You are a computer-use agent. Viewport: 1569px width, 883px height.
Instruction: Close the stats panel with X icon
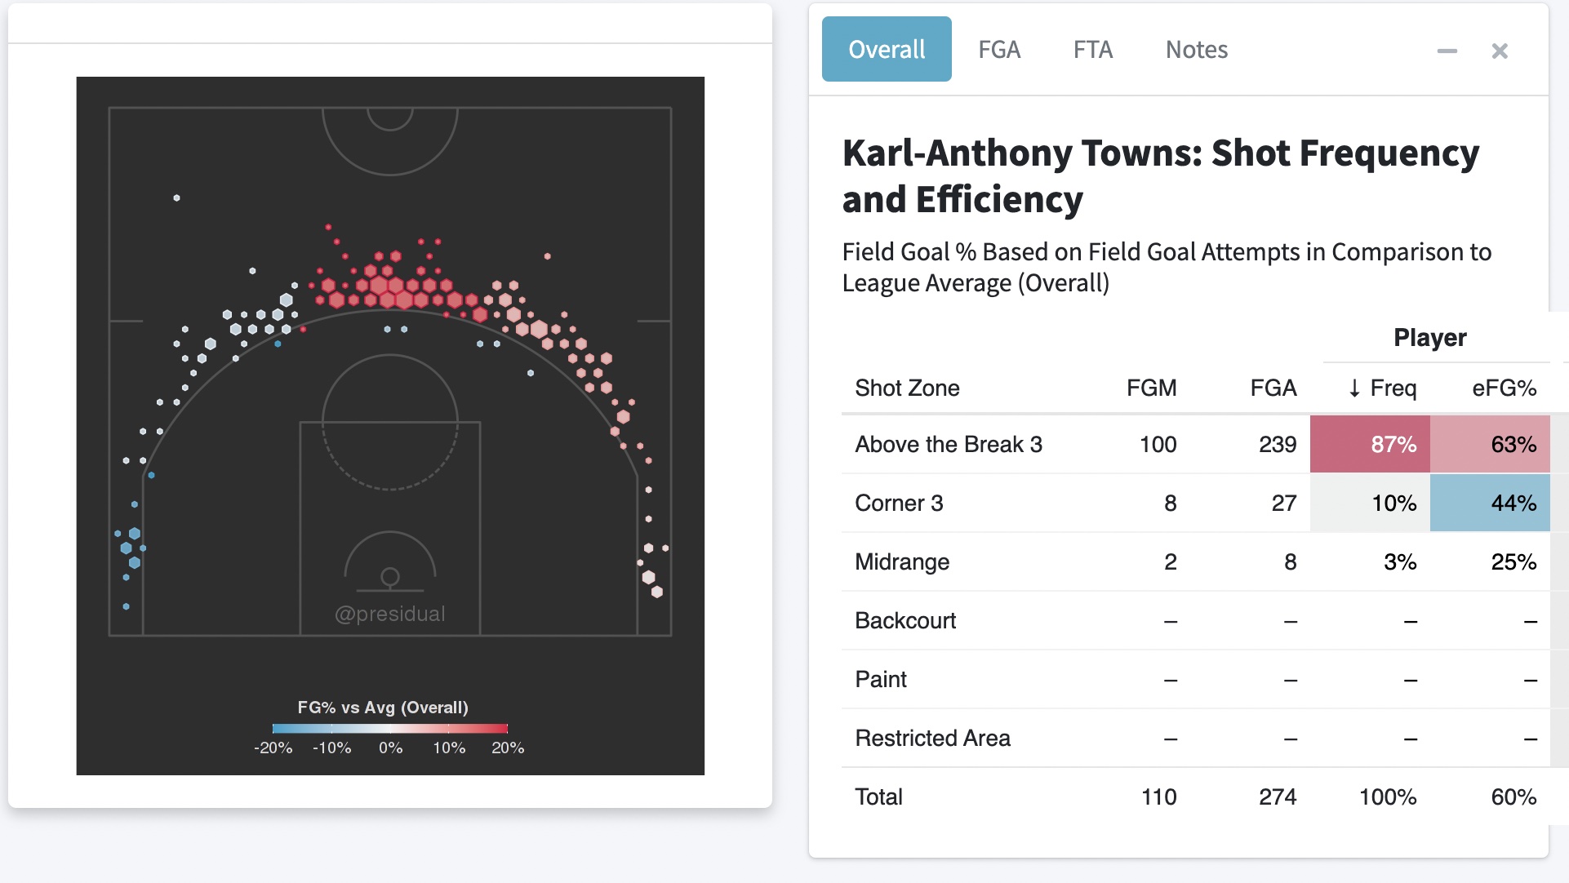click(1500, 51)
